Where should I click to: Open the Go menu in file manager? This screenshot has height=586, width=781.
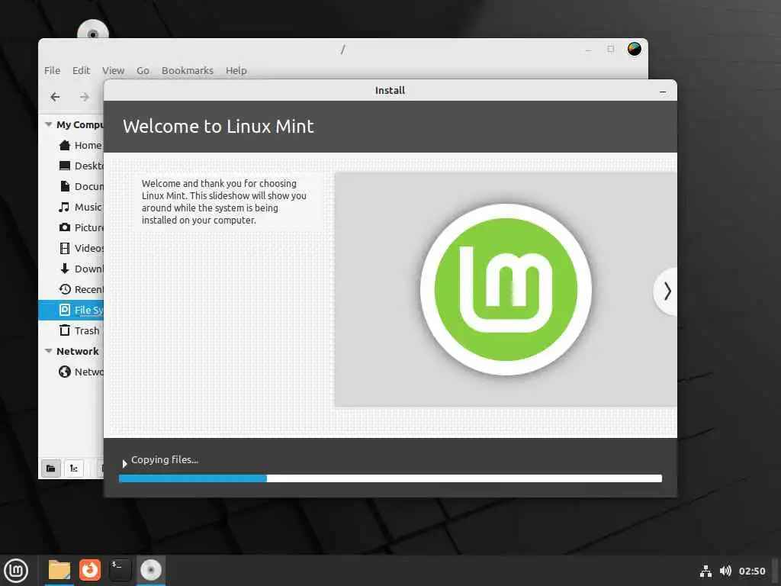143,70
